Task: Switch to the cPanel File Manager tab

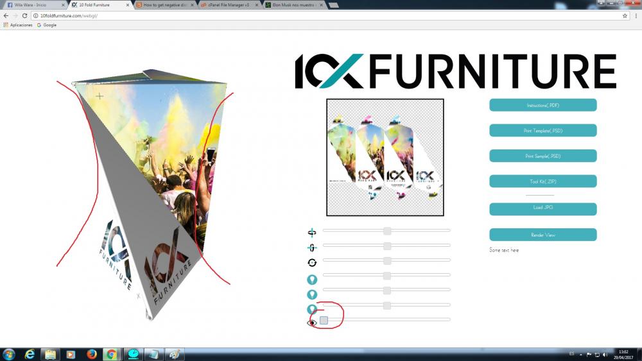Action: [229, 5]
